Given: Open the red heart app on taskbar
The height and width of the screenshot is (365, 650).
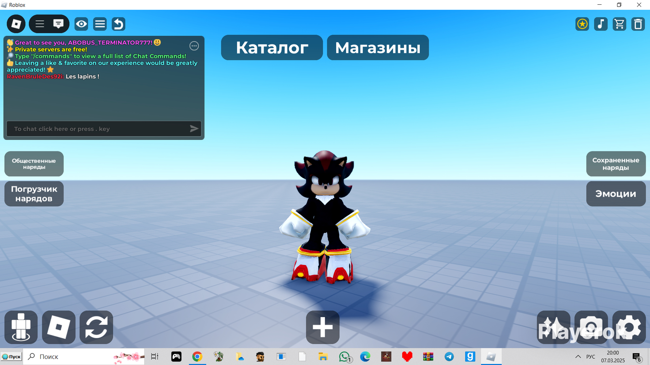Looking at the screenshot, I should click(407, 357).
